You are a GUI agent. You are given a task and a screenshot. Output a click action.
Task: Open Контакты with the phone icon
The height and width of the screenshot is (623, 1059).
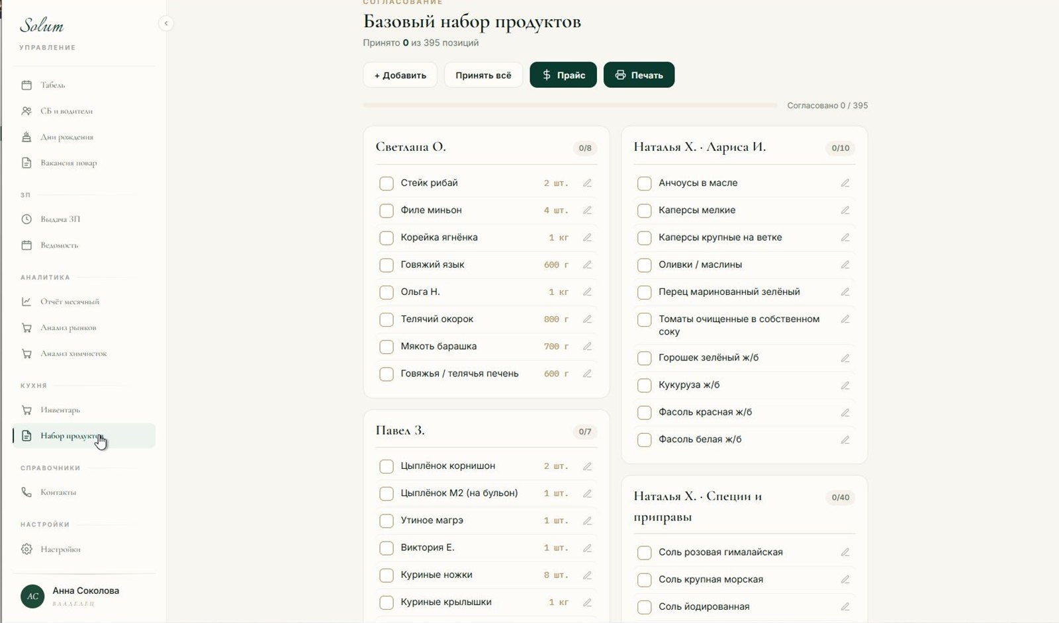[x=26, y=492]
